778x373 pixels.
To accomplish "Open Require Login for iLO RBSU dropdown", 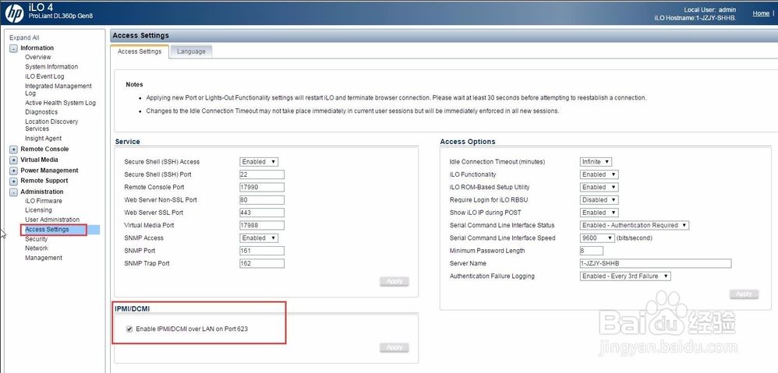I will click(x=599, y=200).
